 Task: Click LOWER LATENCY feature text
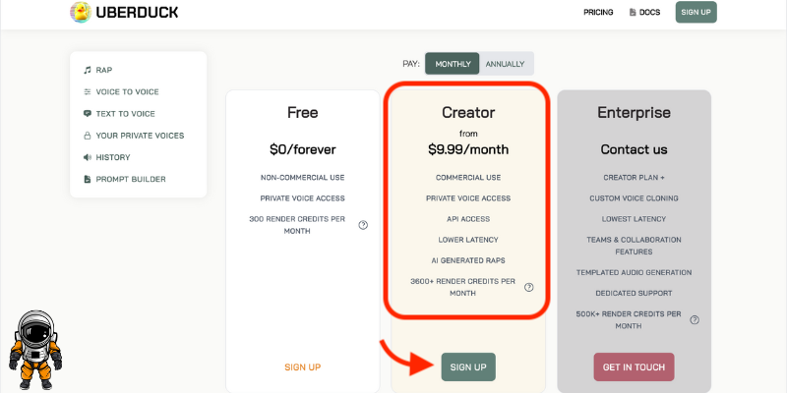(x=468, y=240)
